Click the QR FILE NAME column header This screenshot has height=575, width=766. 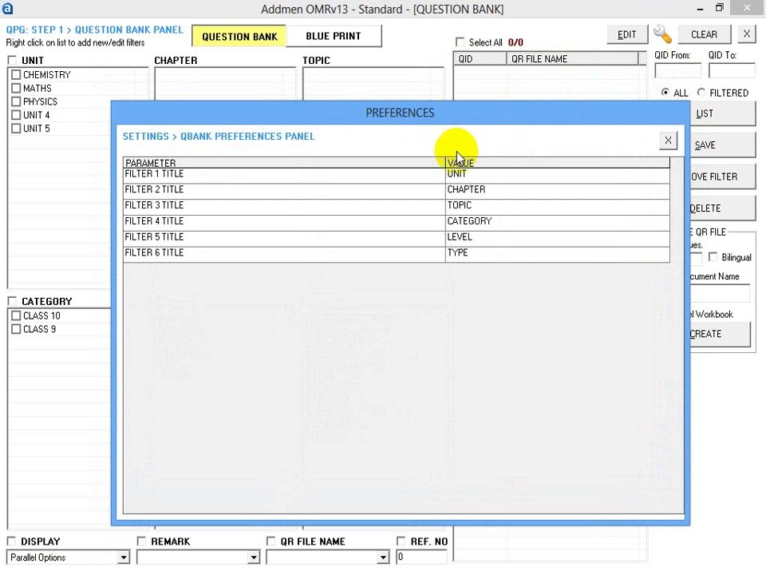click(572, 58)
